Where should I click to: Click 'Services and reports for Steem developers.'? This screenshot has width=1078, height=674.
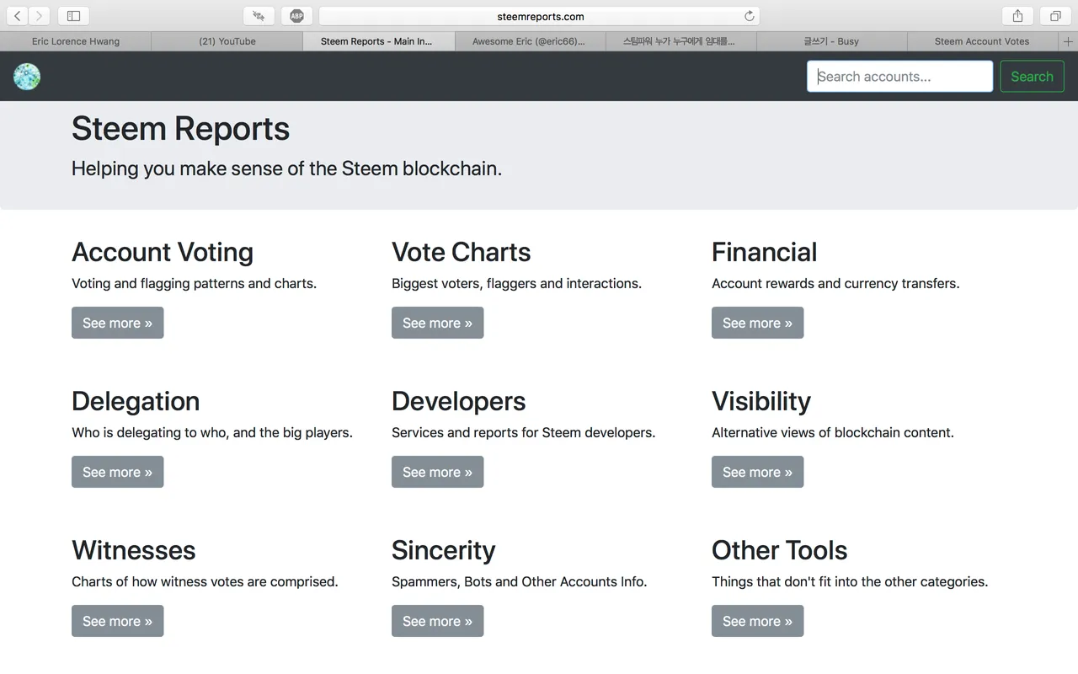523,433
